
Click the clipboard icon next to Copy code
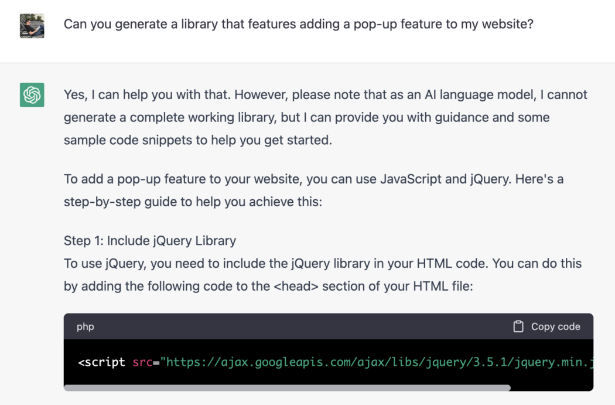[518, 326]
